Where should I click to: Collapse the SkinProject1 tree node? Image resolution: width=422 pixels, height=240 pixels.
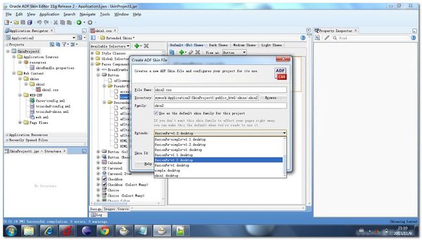click(8, 51)
